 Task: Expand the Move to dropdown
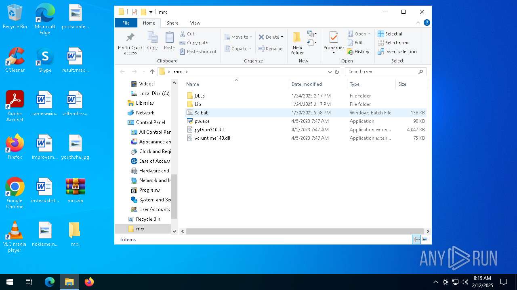[251, 37]
